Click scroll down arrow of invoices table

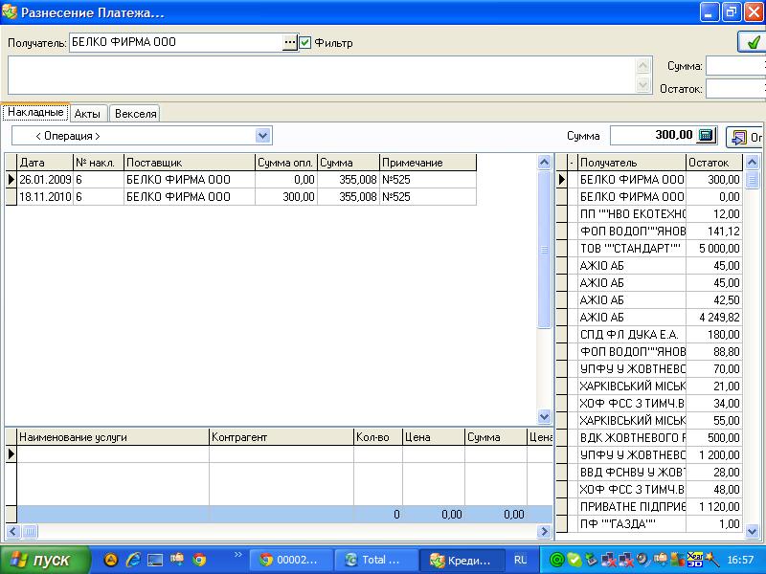click(x=545, y=417)
